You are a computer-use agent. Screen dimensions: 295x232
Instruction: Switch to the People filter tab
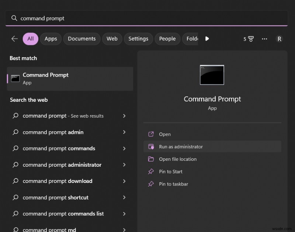click(x=167, y=39)
